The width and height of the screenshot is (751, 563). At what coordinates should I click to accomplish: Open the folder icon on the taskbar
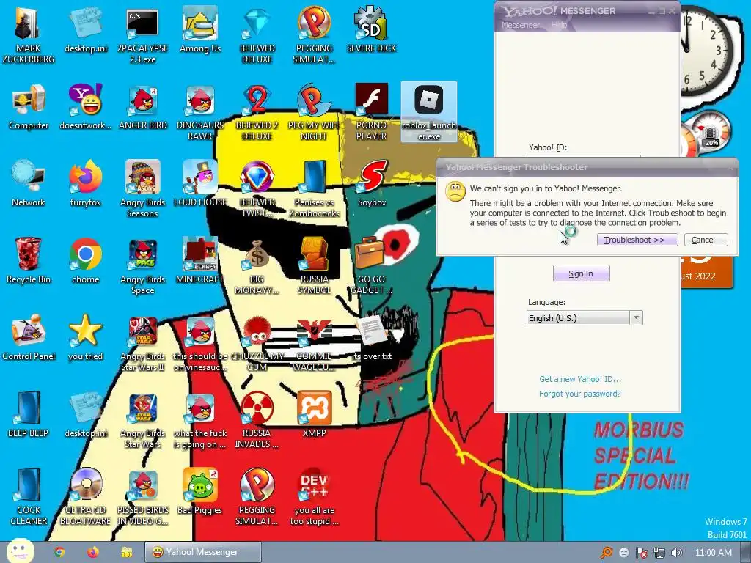126,553
